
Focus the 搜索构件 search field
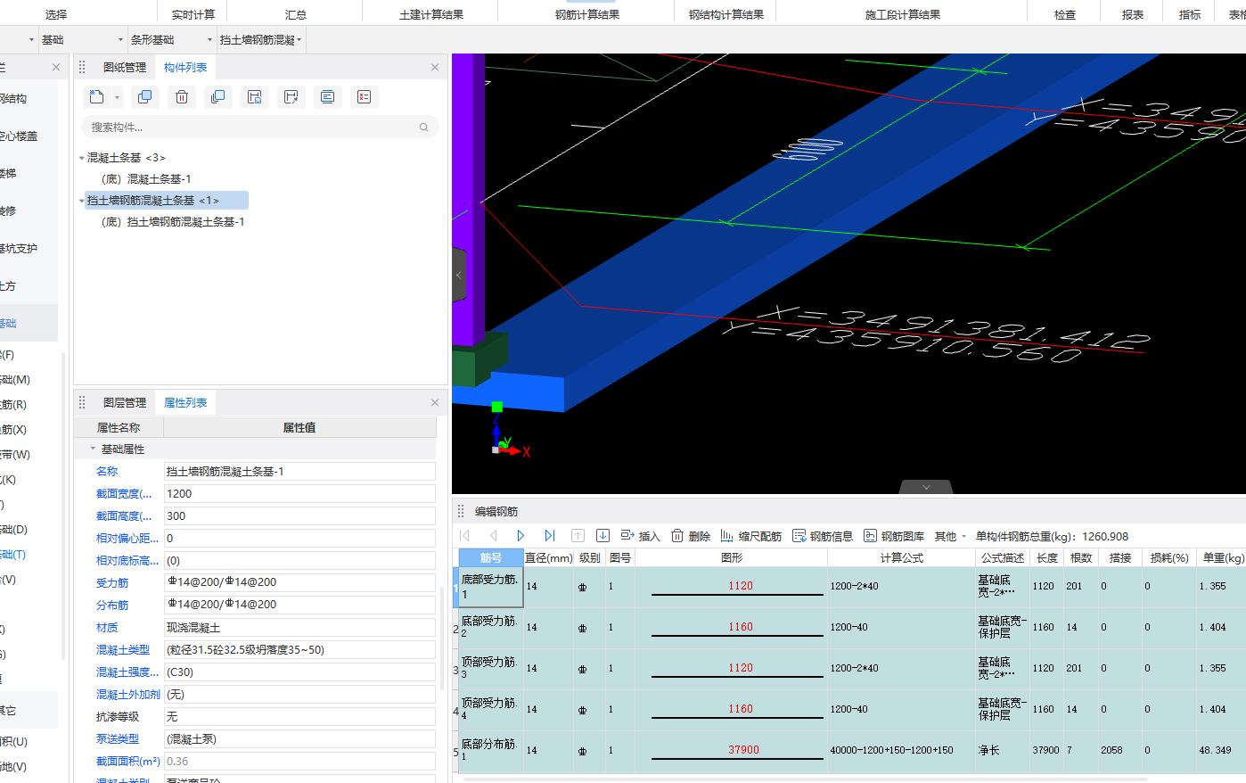click(259, 128)
